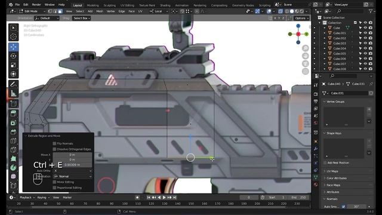Toggle camera view icon in viewport
The height and width of the screenshot is (215, 382).
point(305,64)
